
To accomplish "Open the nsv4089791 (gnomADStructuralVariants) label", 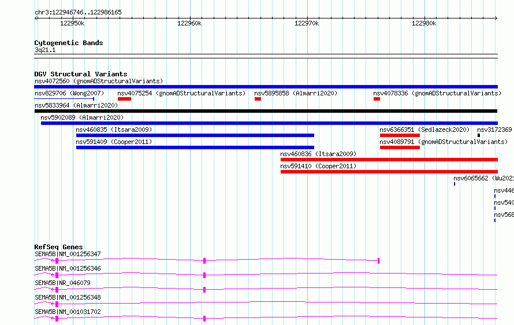I will pyautogui.click(x=444, y=142).
